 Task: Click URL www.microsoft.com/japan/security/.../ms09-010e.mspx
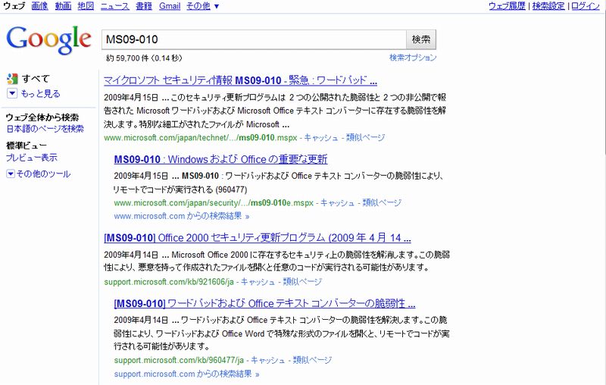pos(214,203)
